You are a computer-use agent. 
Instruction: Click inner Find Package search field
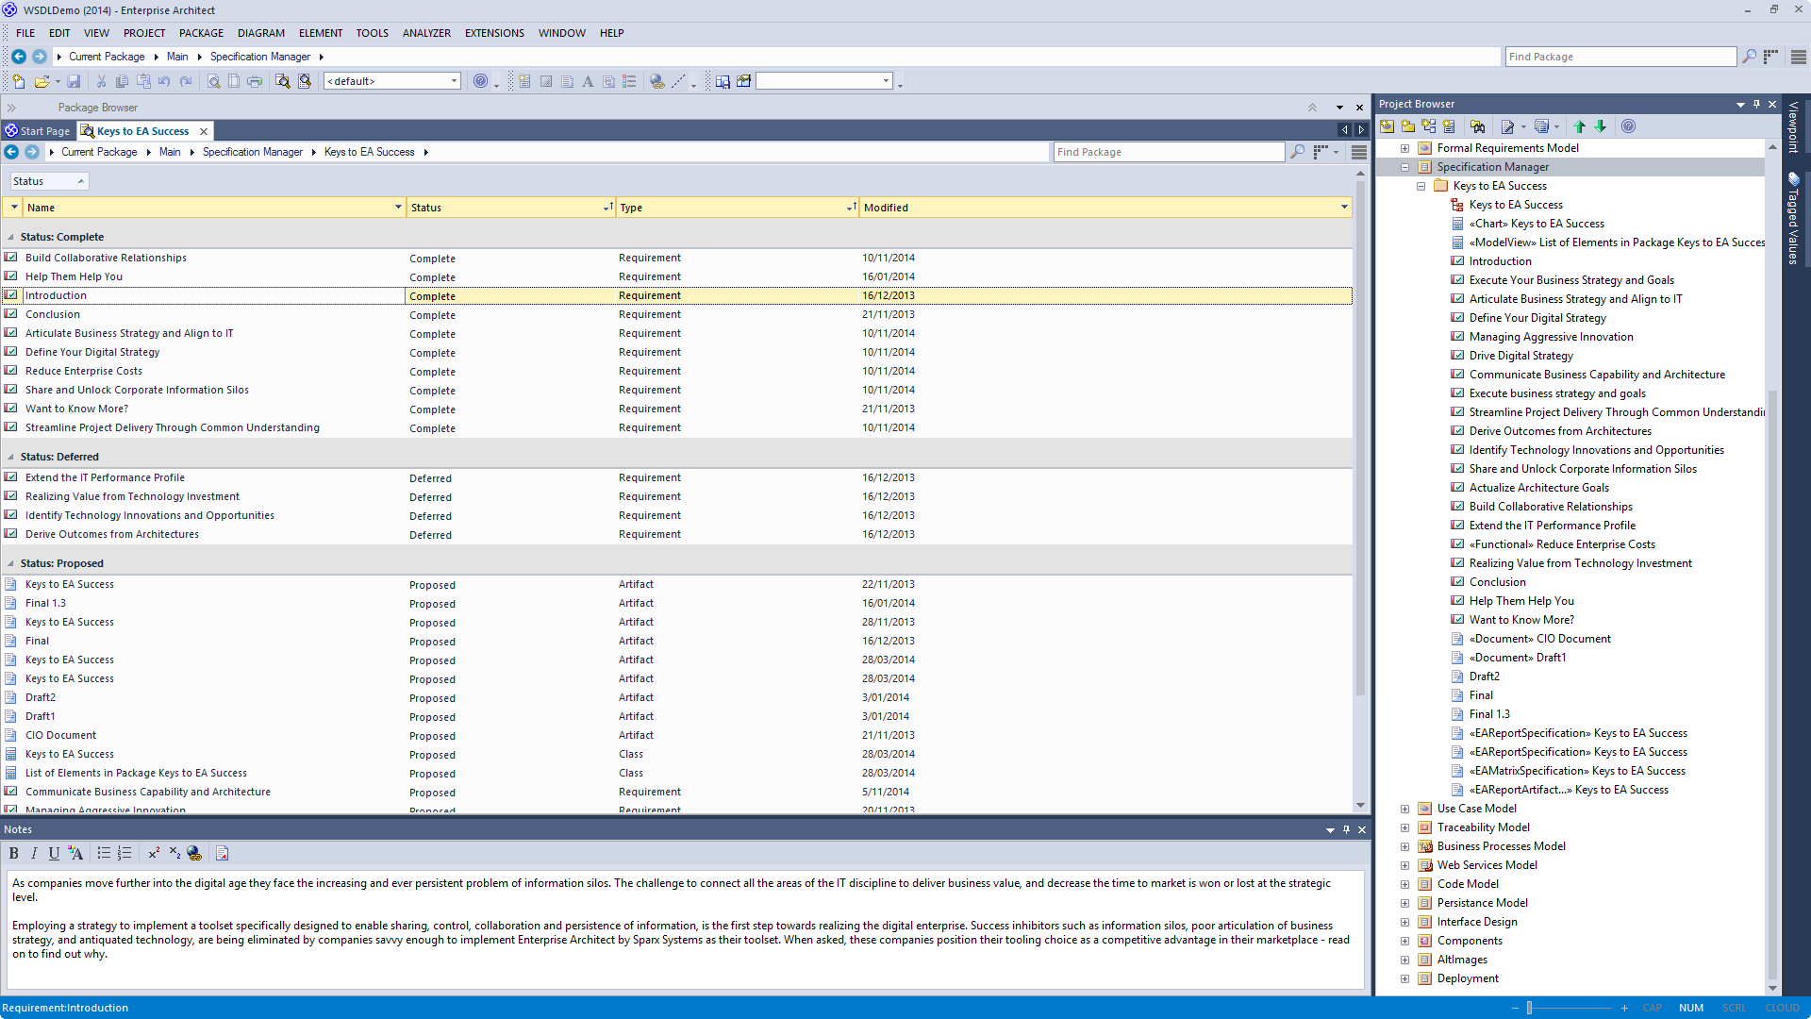1169,152
